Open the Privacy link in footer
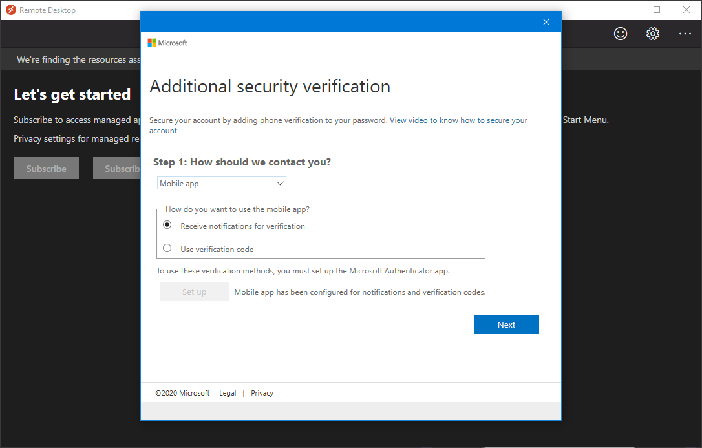The width and height of the screenshot is (702, 448). click(x=262, y=393)
